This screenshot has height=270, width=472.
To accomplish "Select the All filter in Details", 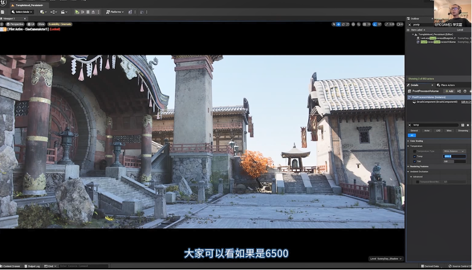I will click(412, 136).
